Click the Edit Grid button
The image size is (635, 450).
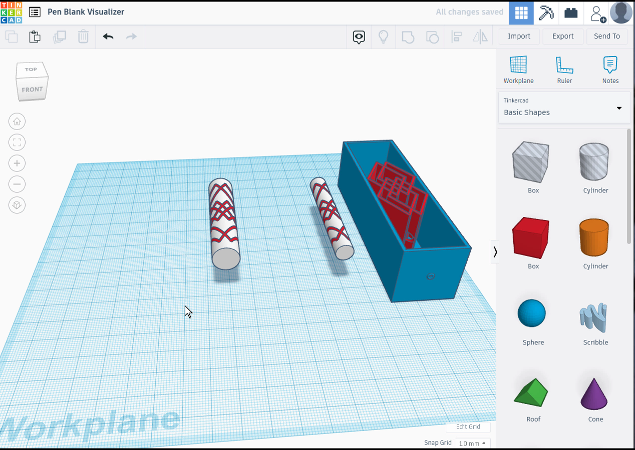[468, 427]
